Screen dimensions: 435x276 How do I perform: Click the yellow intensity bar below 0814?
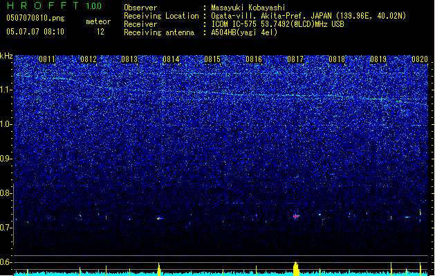point(159,269)
